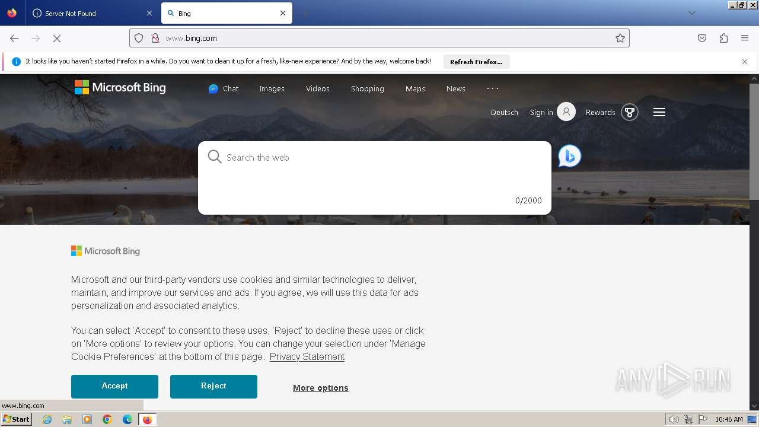
Task: Close the Bing tab
Action: 283,13
